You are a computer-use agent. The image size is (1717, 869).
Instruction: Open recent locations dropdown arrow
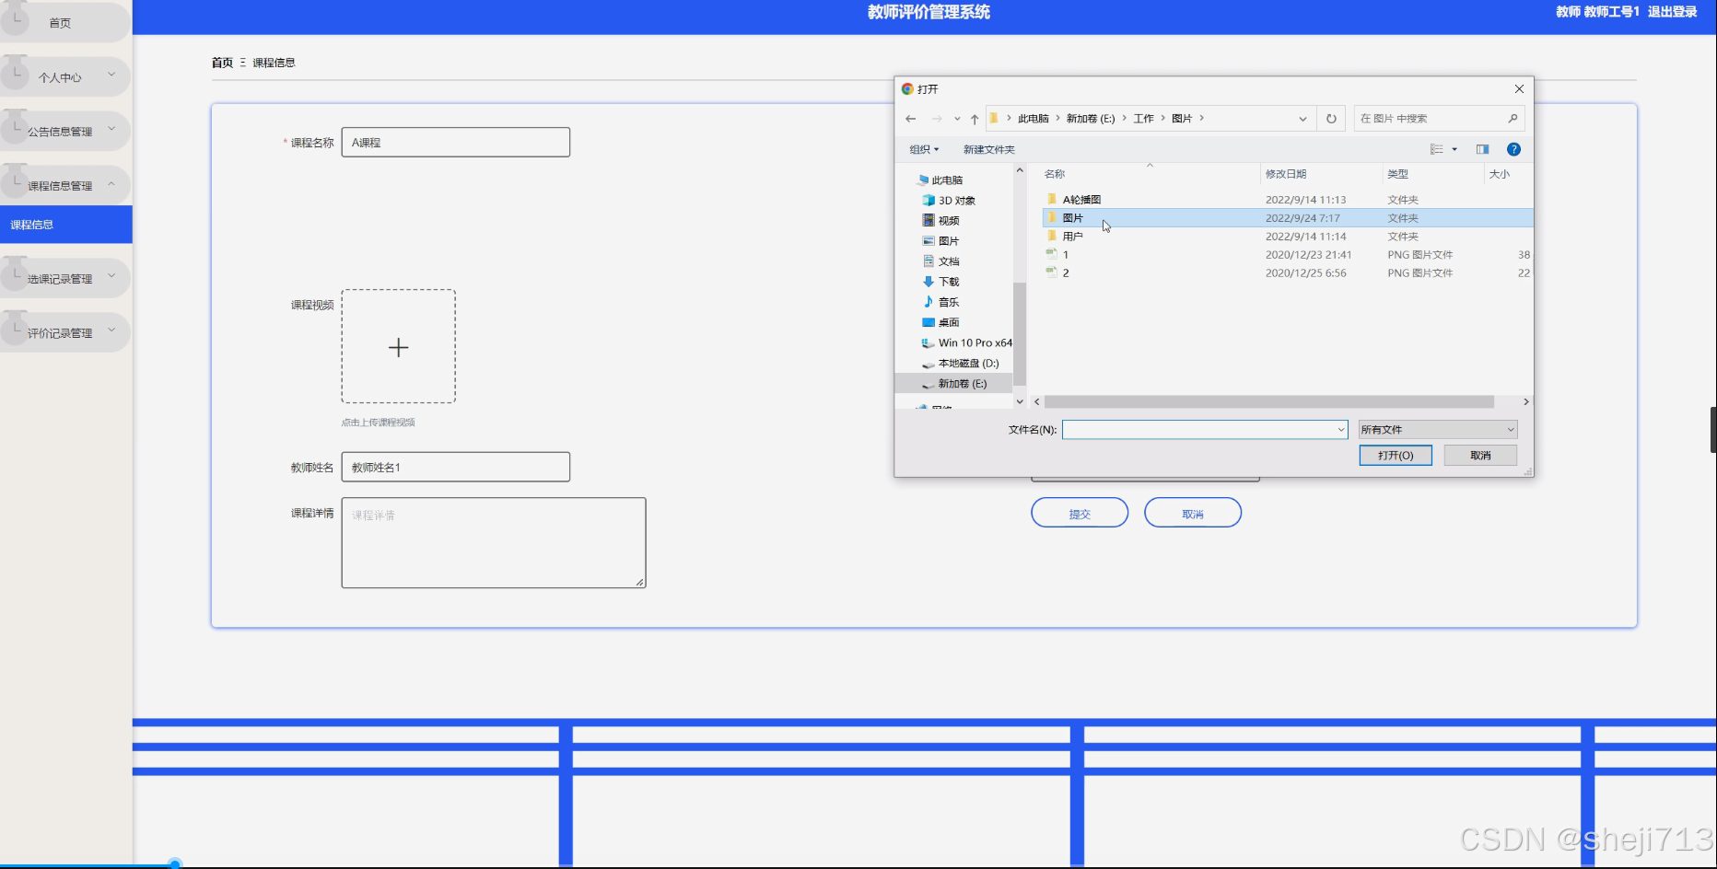957,119
